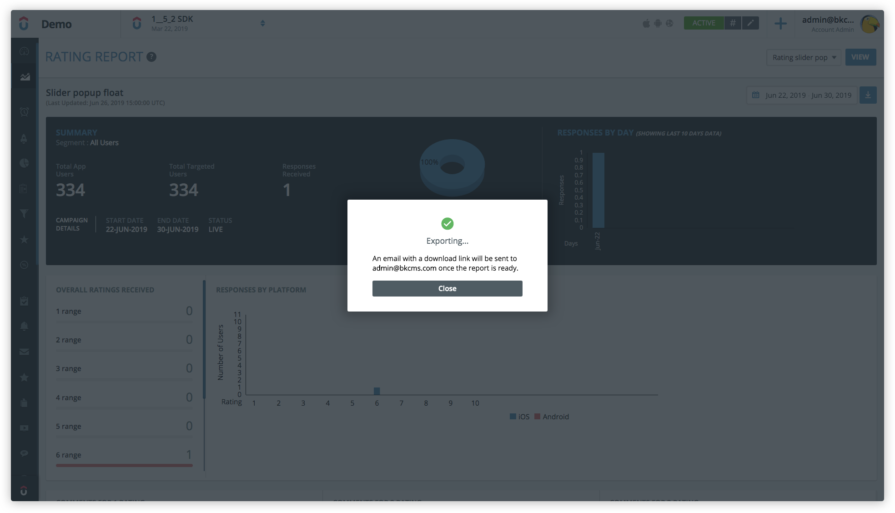
Task: Open the stacked pages sidebar icon
Action: point(25,403)
